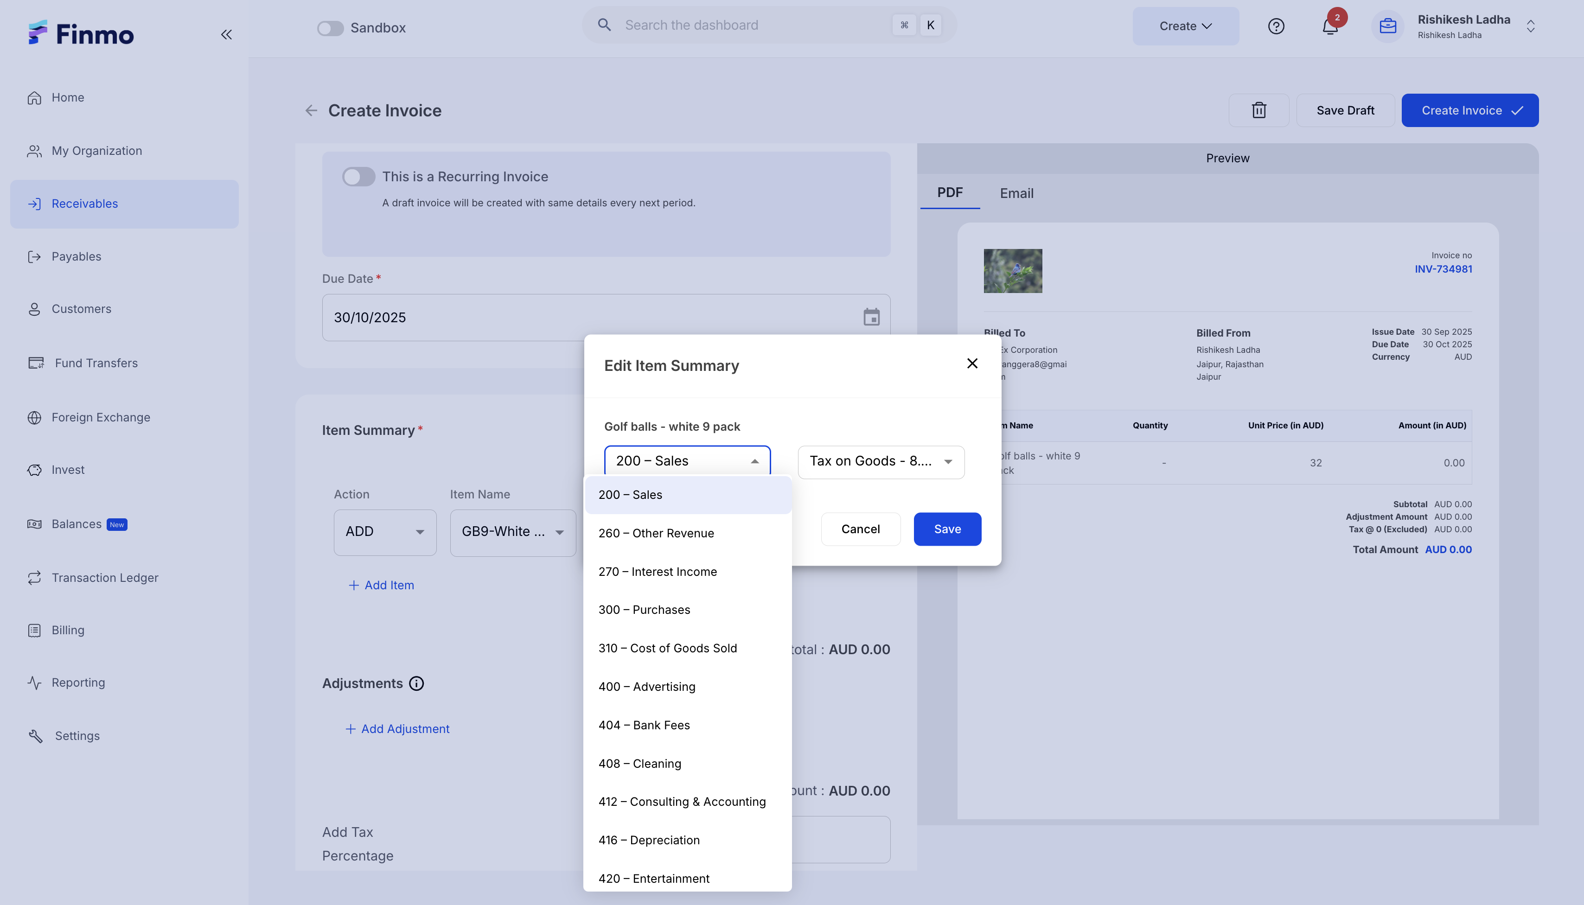This screenshot has height=905, width=1584.
Task: Enable the Recurring Invoice toggle
Action: 359,177
